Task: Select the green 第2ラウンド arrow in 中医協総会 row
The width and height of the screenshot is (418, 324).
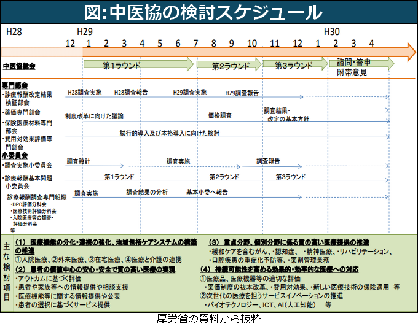Action: pos(228,64)
